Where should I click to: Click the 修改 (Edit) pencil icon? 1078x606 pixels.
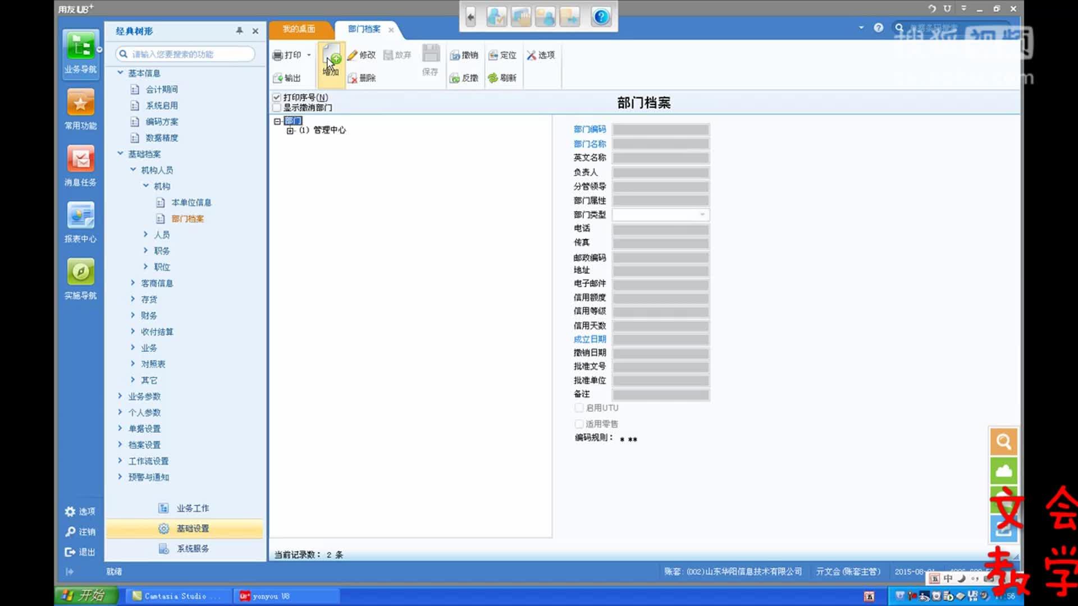point(353,55)
